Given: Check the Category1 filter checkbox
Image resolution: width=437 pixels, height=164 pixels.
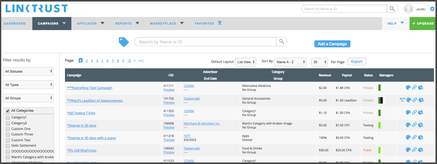Looking at the screenshot, I should pos(8,117).
